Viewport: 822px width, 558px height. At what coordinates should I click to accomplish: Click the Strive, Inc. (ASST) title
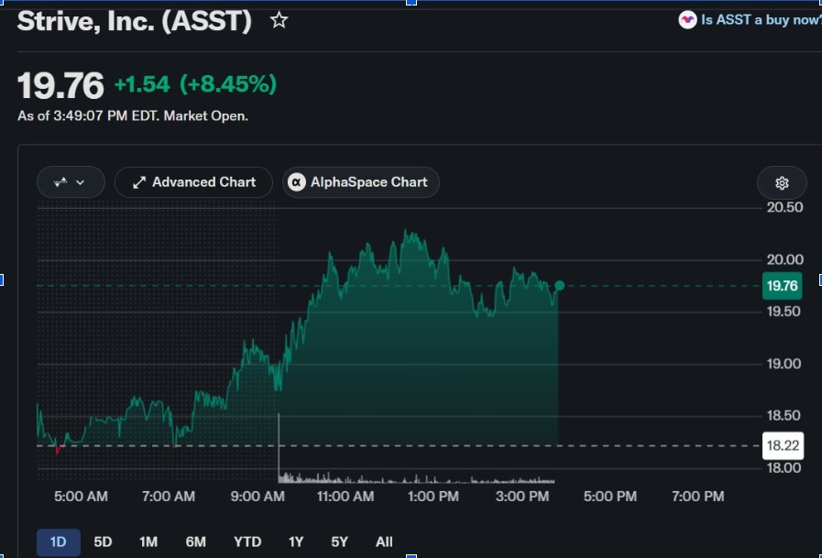[134, 21]
